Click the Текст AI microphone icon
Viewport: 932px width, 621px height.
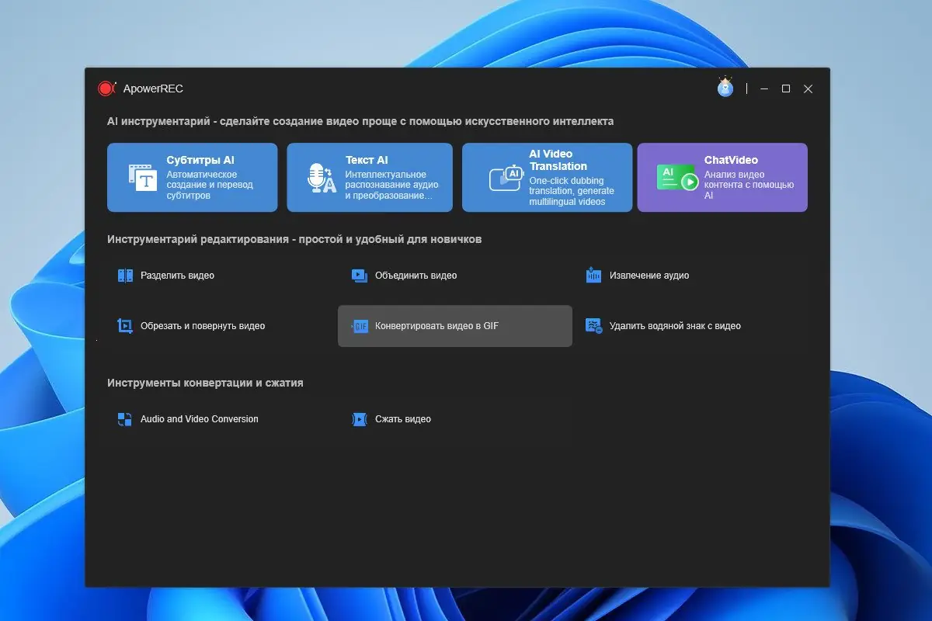pos(322,178)
